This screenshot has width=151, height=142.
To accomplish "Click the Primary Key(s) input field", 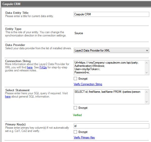I will coord(111,126).
